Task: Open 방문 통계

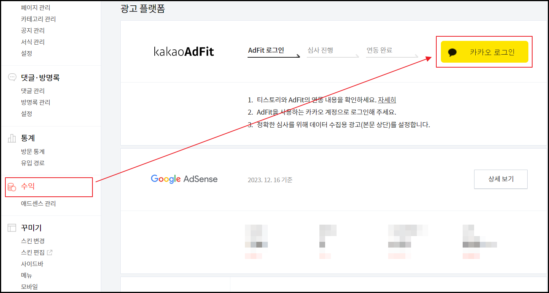Action: [33, 152]
